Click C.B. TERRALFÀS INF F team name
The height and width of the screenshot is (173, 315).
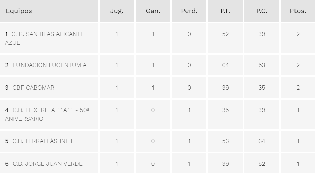43,141
